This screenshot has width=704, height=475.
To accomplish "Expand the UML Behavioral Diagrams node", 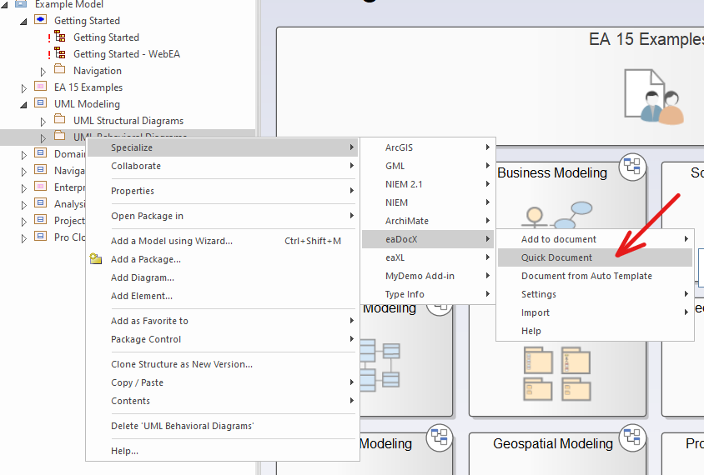I will pos(43,138).
